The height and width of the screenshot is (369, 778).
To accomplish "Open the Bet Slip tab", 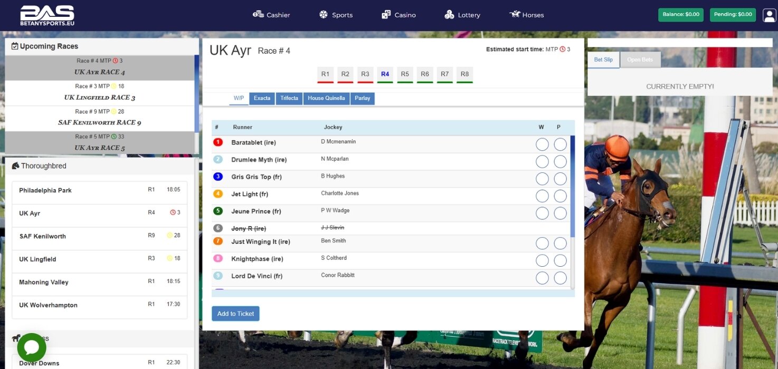I will tap(603, 60).
